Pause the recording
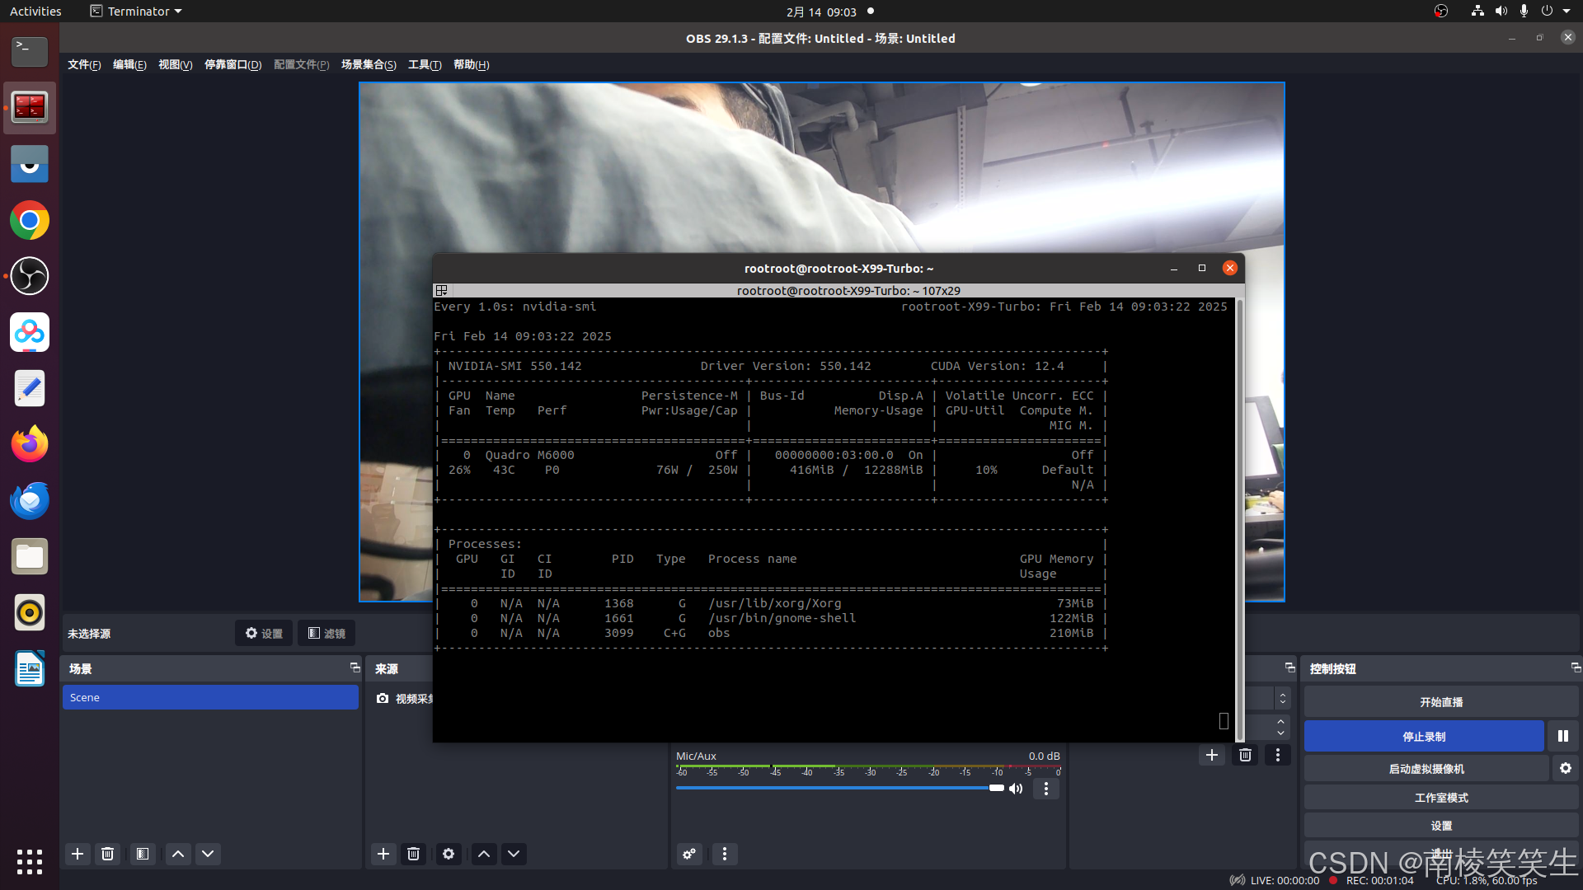The image size is (1583, 890). 1562,736
